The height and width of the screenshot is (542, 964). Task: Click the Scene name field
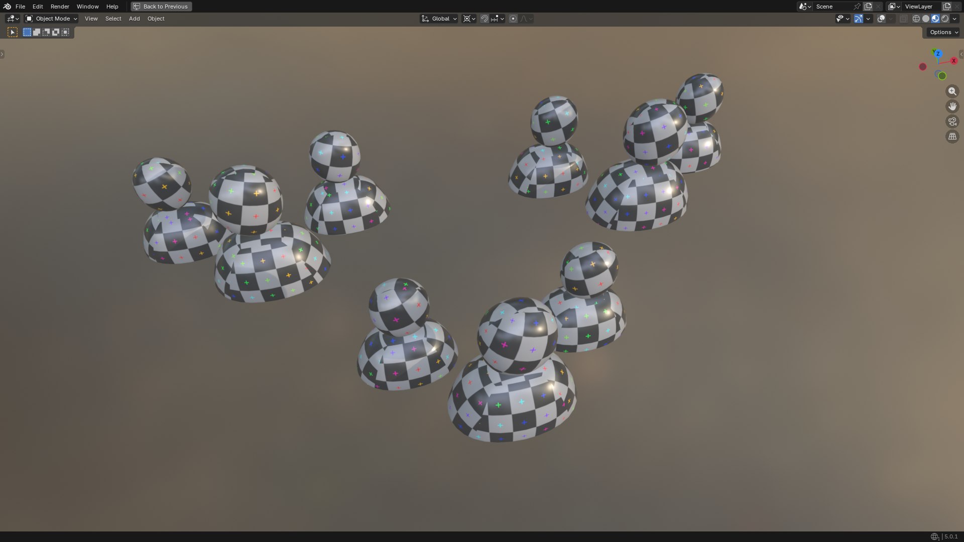coord(832,7)
